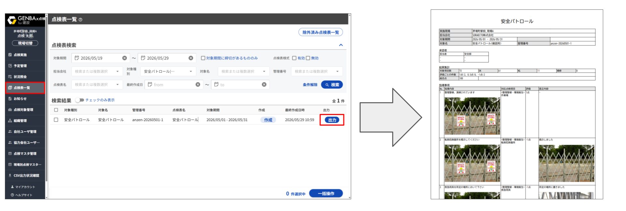Click the first fence photo in the PDF

(472, 116)
